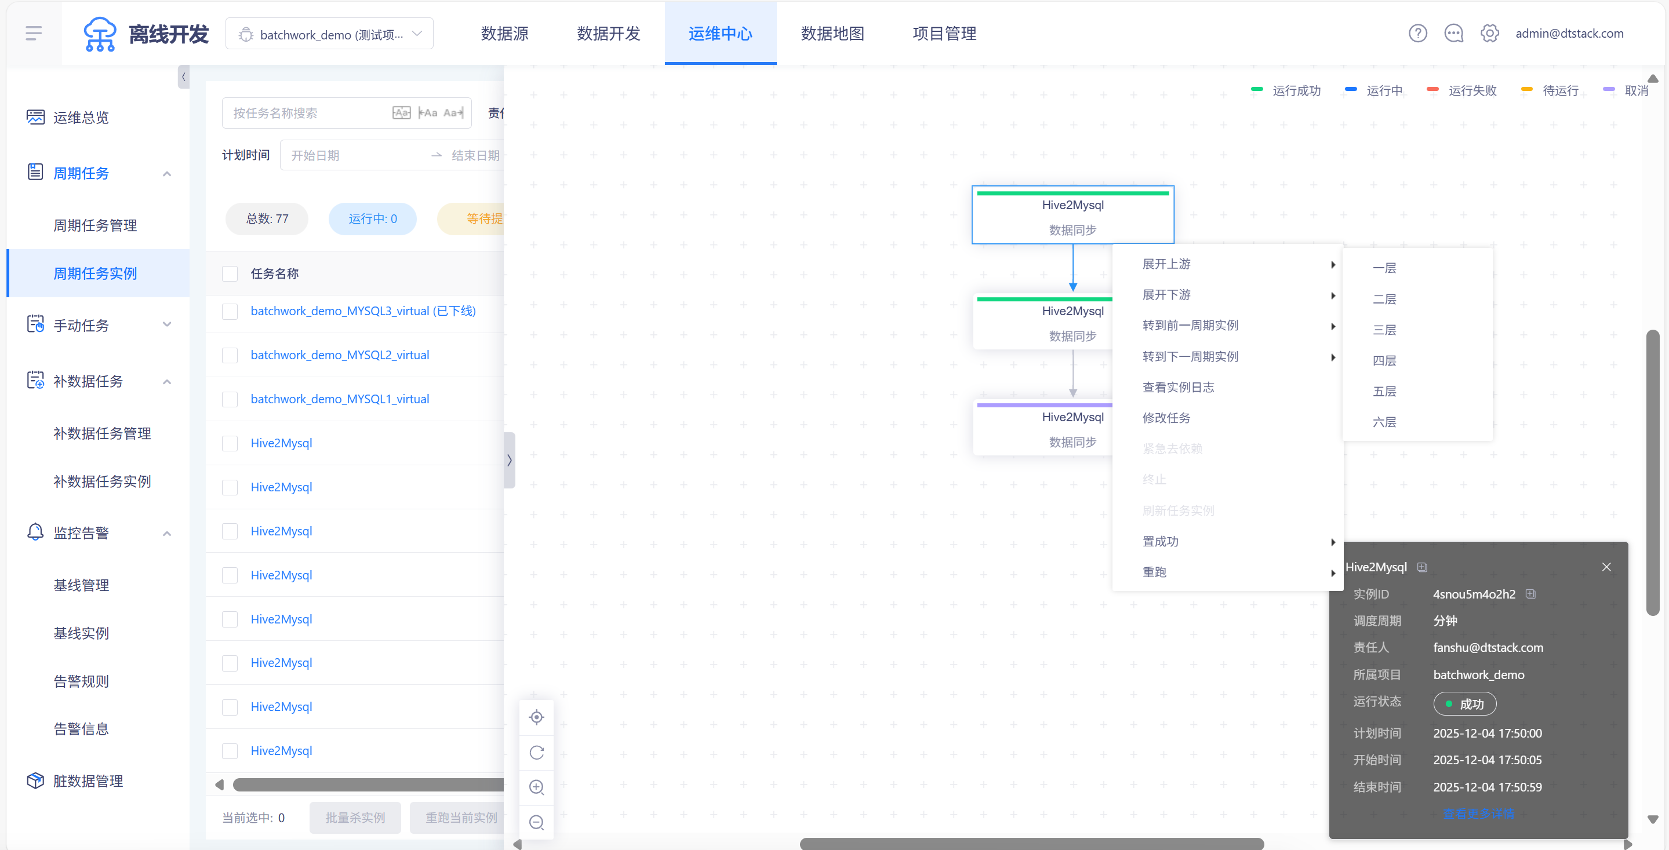Click the 运维总览 sidebar icon

click(35, 117)
